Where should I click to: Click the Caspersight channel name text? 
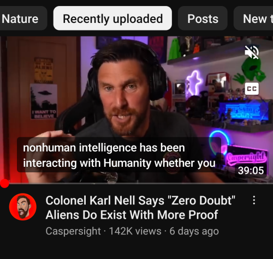click(73, 231)
